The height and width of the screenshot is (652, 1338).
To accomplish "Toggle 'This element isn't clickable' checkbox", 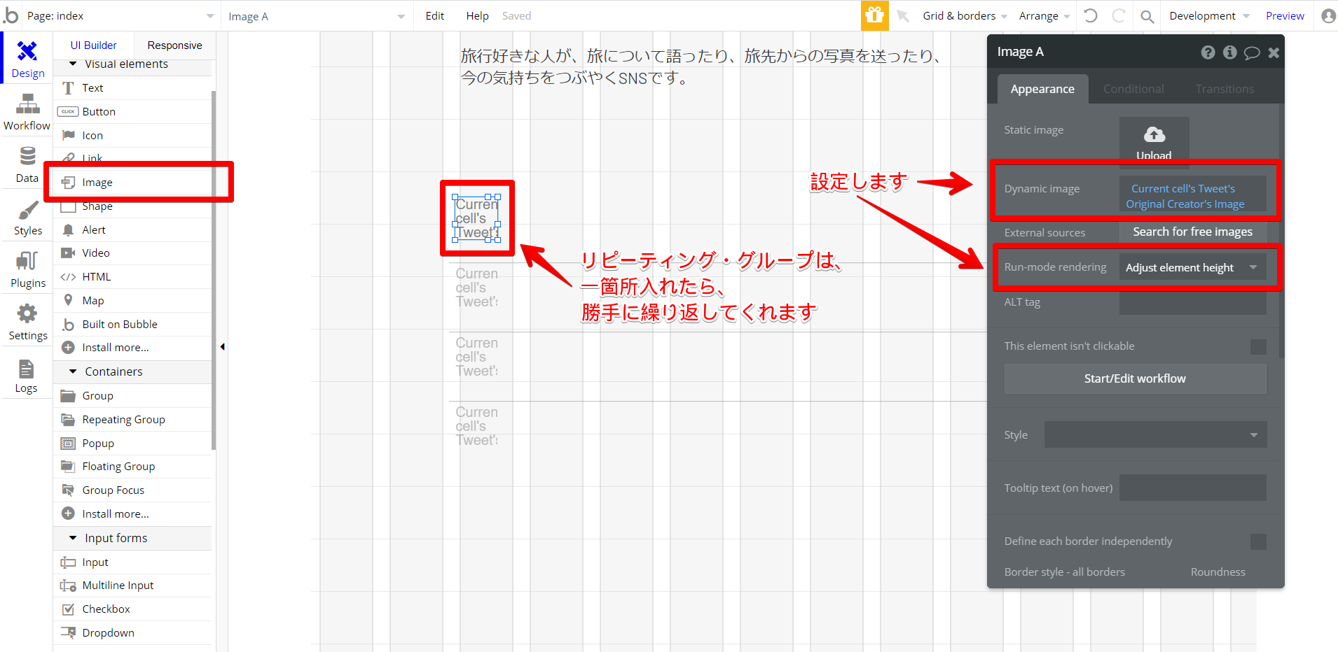I will [x=1258, y=346].
